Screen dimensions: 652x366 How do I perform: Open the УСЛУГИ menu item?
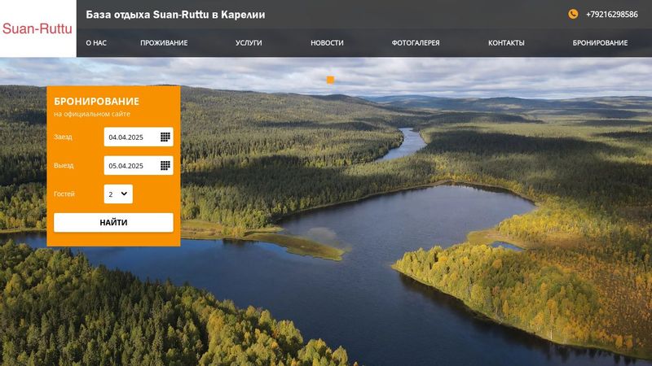tap(249, 43)
